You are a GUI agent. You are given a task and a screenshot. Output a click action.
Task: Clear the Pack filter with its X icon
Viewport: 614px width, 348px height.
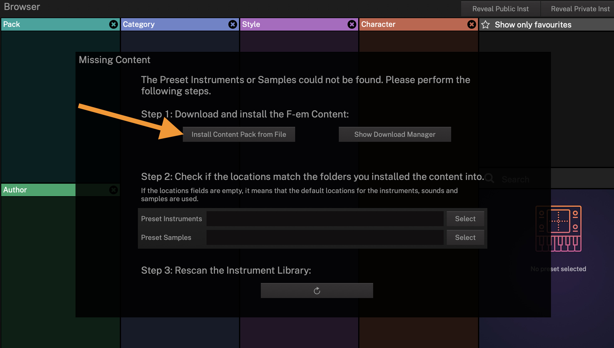point(114,24)
